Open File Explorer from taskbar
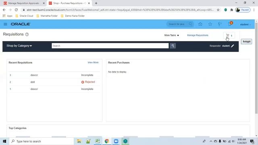 (x=79, y=141)
